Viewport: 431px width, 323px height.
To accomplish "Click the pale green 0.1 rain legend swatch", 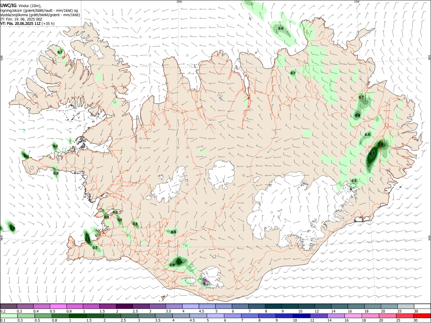I will coord(8,316).
